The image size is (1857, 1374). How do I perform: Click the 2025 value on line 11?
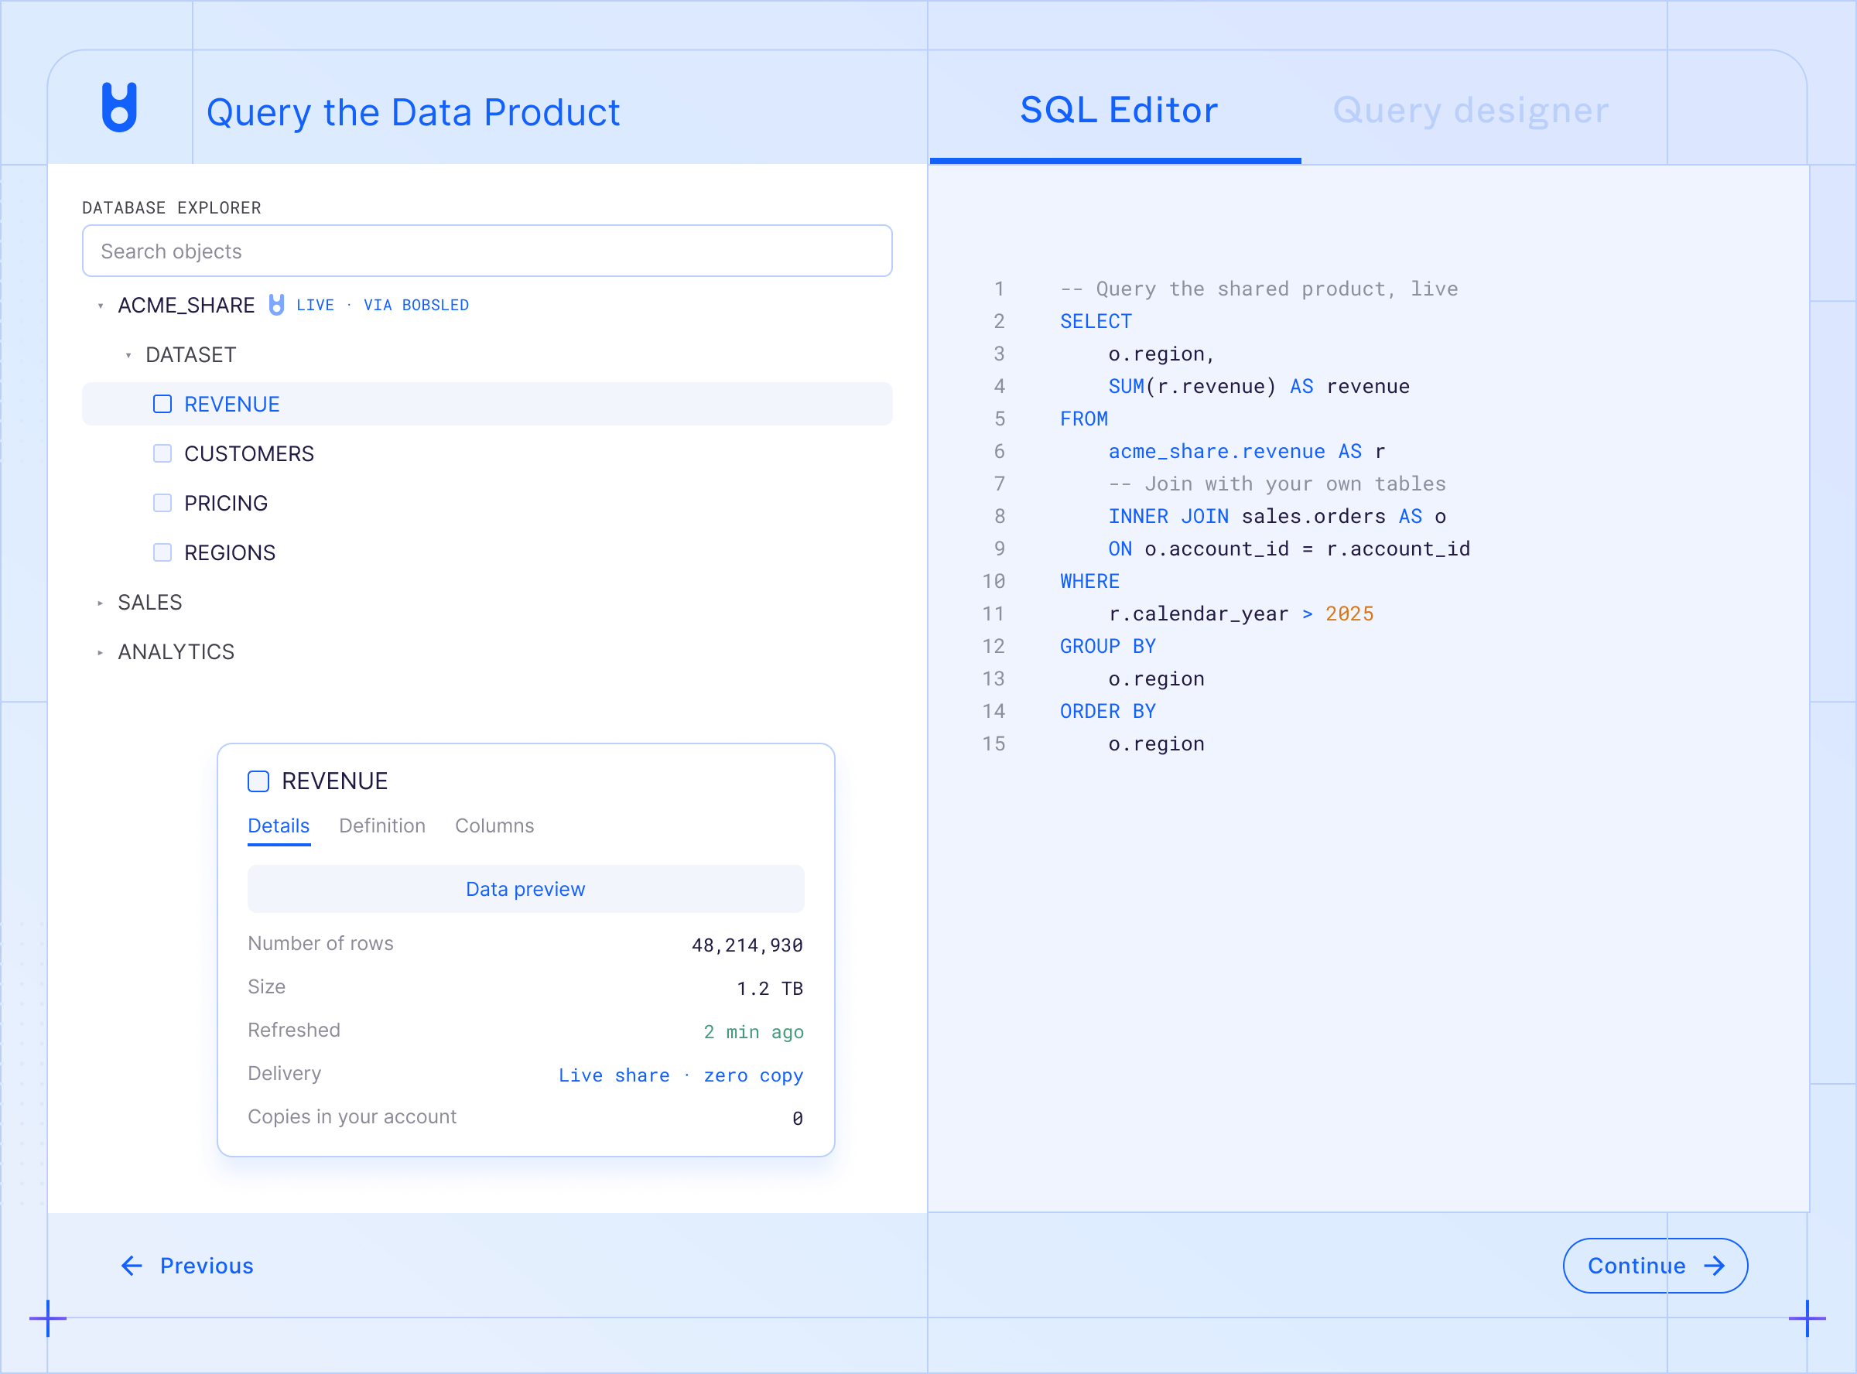click(x=1349, y=614)
